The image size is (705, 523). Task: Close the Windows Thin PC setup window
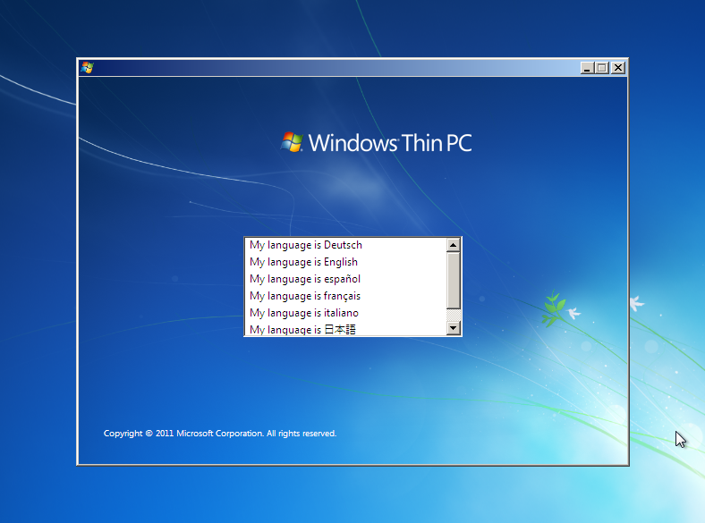[618, 68]
